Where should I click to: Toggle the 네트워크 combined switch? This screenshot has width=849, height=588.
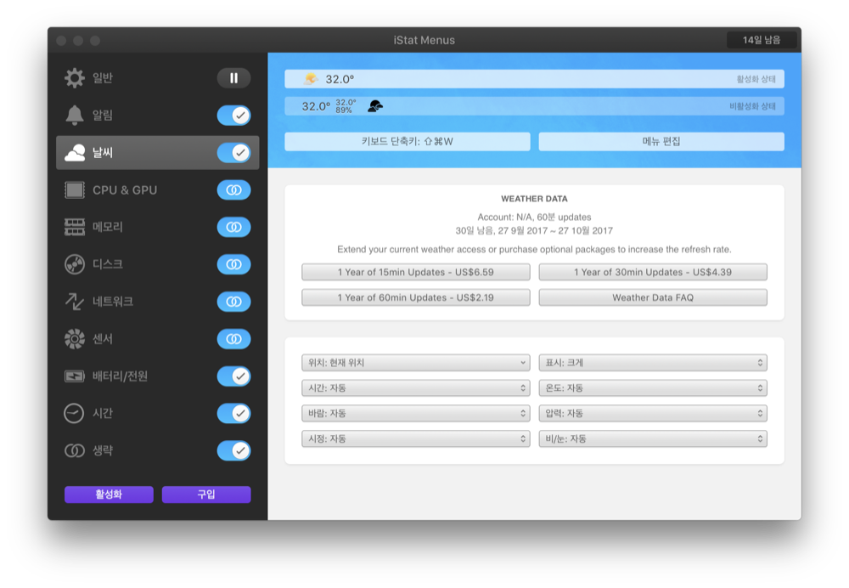point(234,302)
